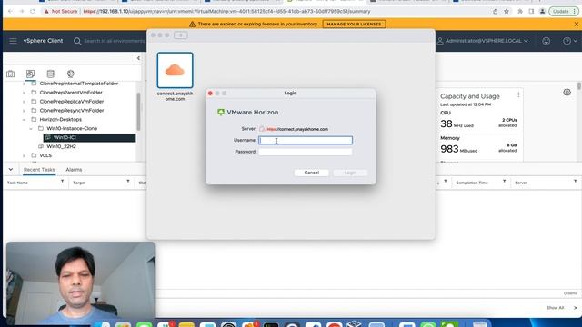Screen dimensions: 582x327
Task: Open the settings gear on summary page
Action: pyautogui.click(x=567, y=93)
